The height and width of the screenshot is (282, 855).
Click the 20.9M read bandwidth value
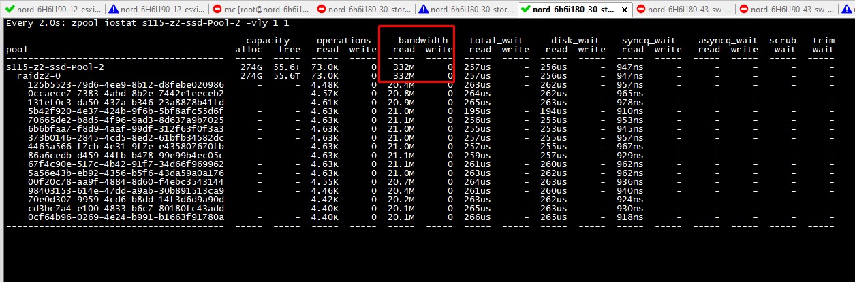coord(401,103)
